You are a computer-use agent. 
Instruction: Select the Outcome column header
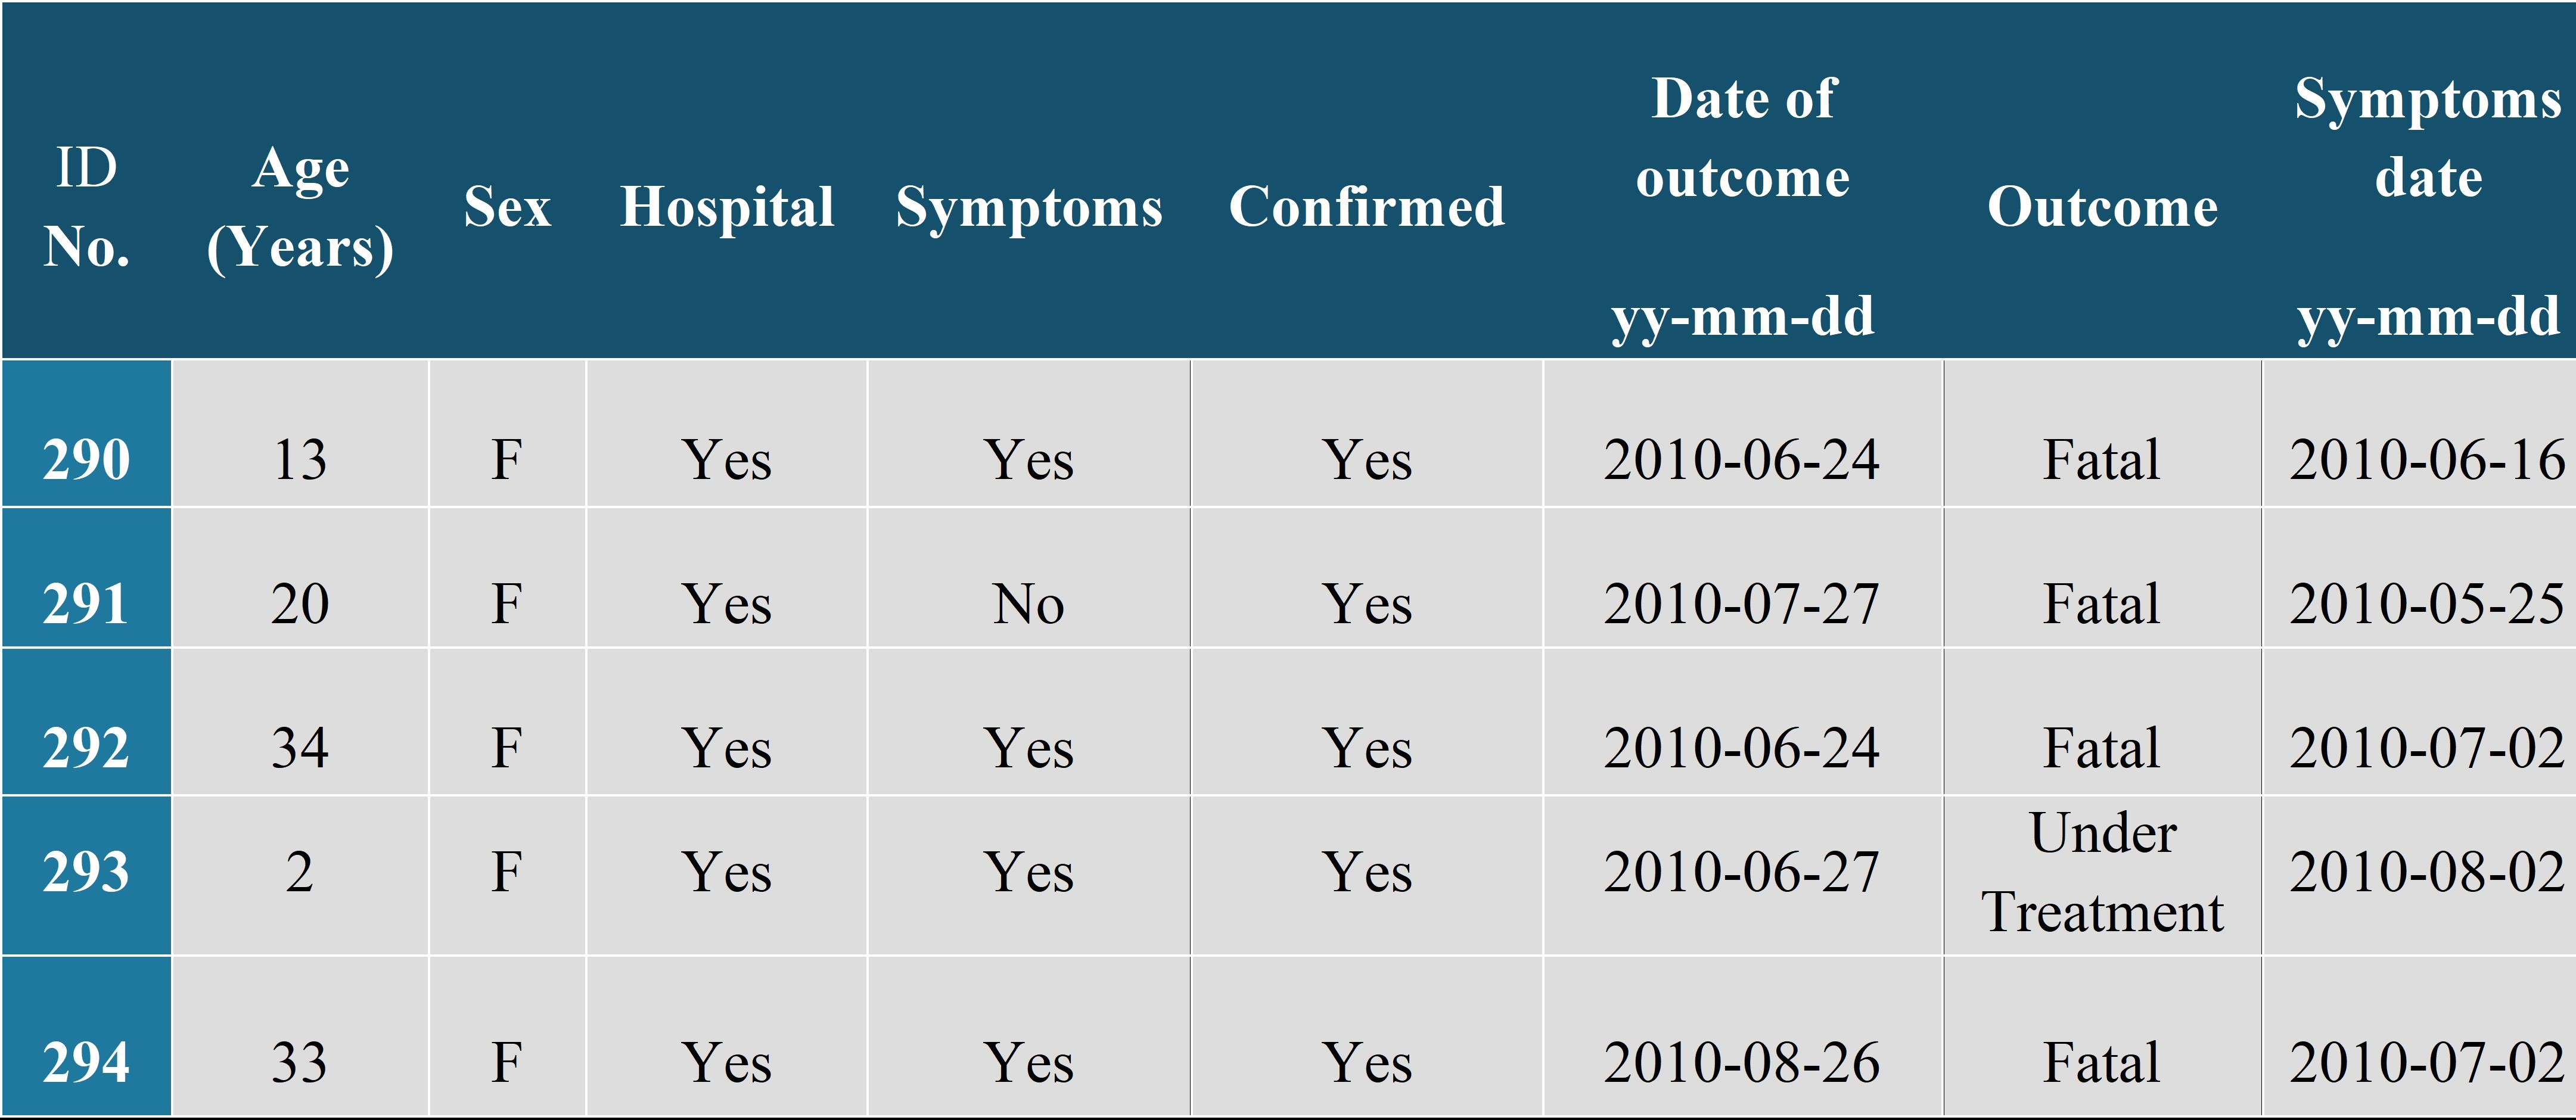point(2102,206)
